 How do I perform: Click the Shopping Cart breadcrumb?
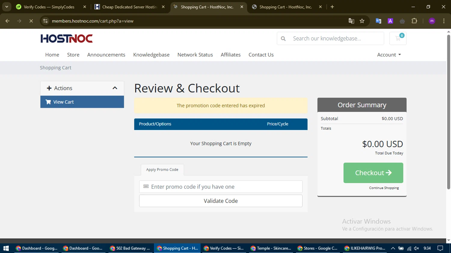point(56,68)
